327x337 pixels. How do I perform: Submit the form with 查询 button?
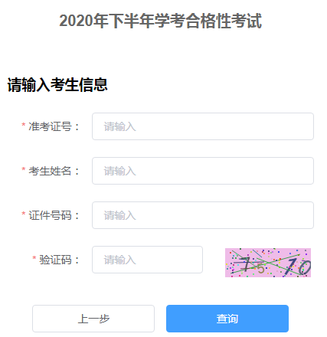point(227,319)
